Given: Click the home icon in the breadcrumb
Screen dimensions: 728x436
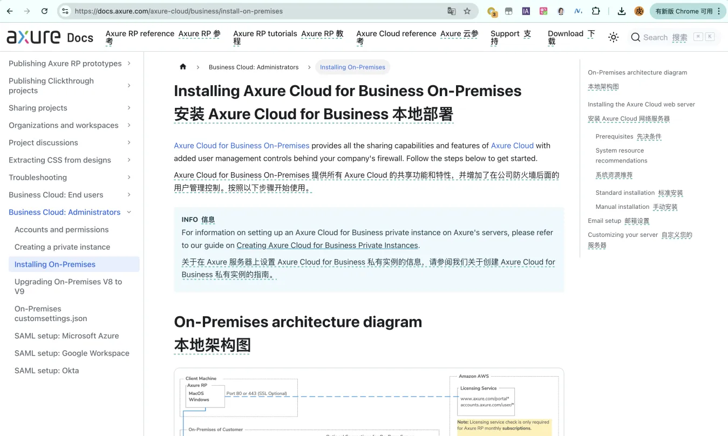Looking at the screenshot, I should point(182,66).
